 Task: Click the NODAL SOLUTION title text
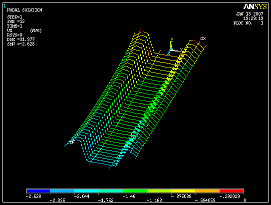[x=24, y=10]
